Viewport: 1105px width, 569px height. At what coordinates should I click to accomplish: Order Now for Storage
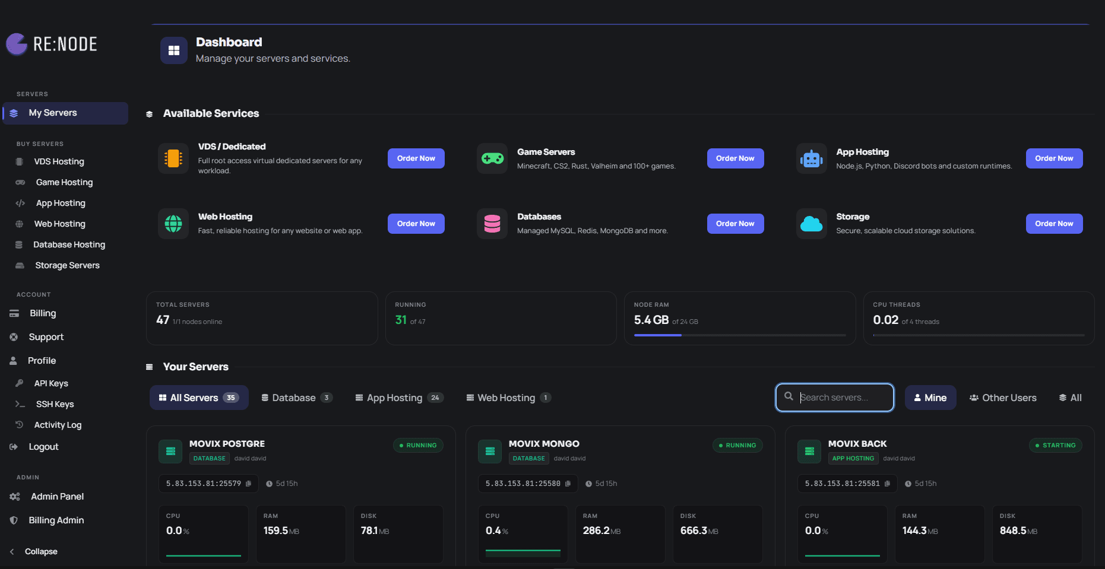(1054, 224)
